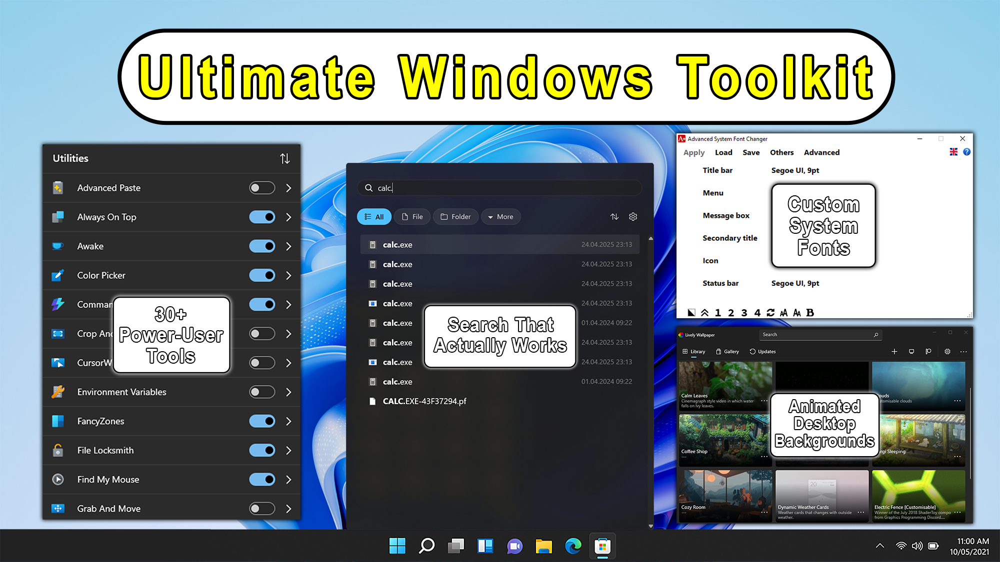Open File Explorer from the taskbar

pos(543,546)
